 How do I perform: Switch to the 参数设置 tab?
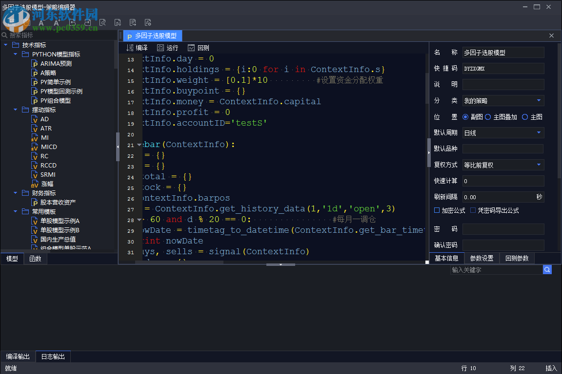[x=482, y=258]
